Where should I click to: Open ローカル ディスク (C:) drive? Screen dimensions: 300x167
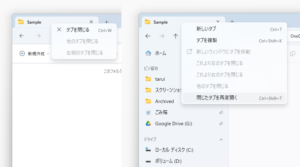click(x=174, y=150)
